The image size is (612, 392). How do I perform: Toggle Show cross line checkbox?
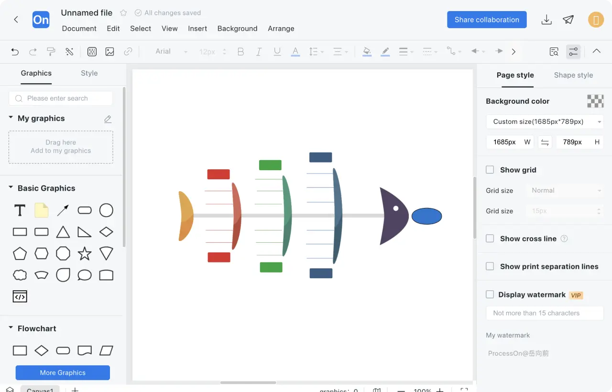pyautogui.click(x=490, y=239)
